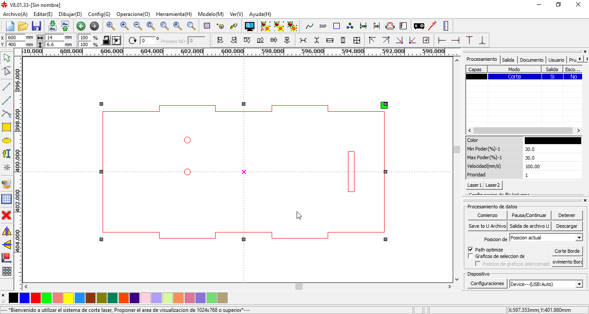Open the Dibujar(D) menu
Viewport: 589px width, 314px height.
coord(70,14)
